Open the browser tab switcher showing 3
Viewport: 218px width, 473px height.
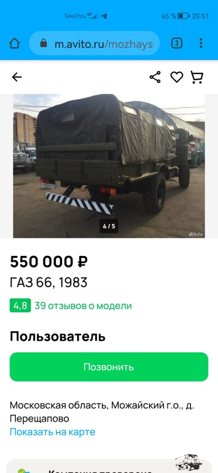[x=177, y=43]
